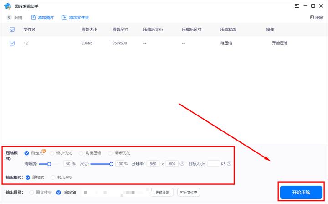Image resolution: width=328 pixels, height=204 pixels.
Task: Select the 缩小优先 compression mode
Action: [x=52, y=153]
